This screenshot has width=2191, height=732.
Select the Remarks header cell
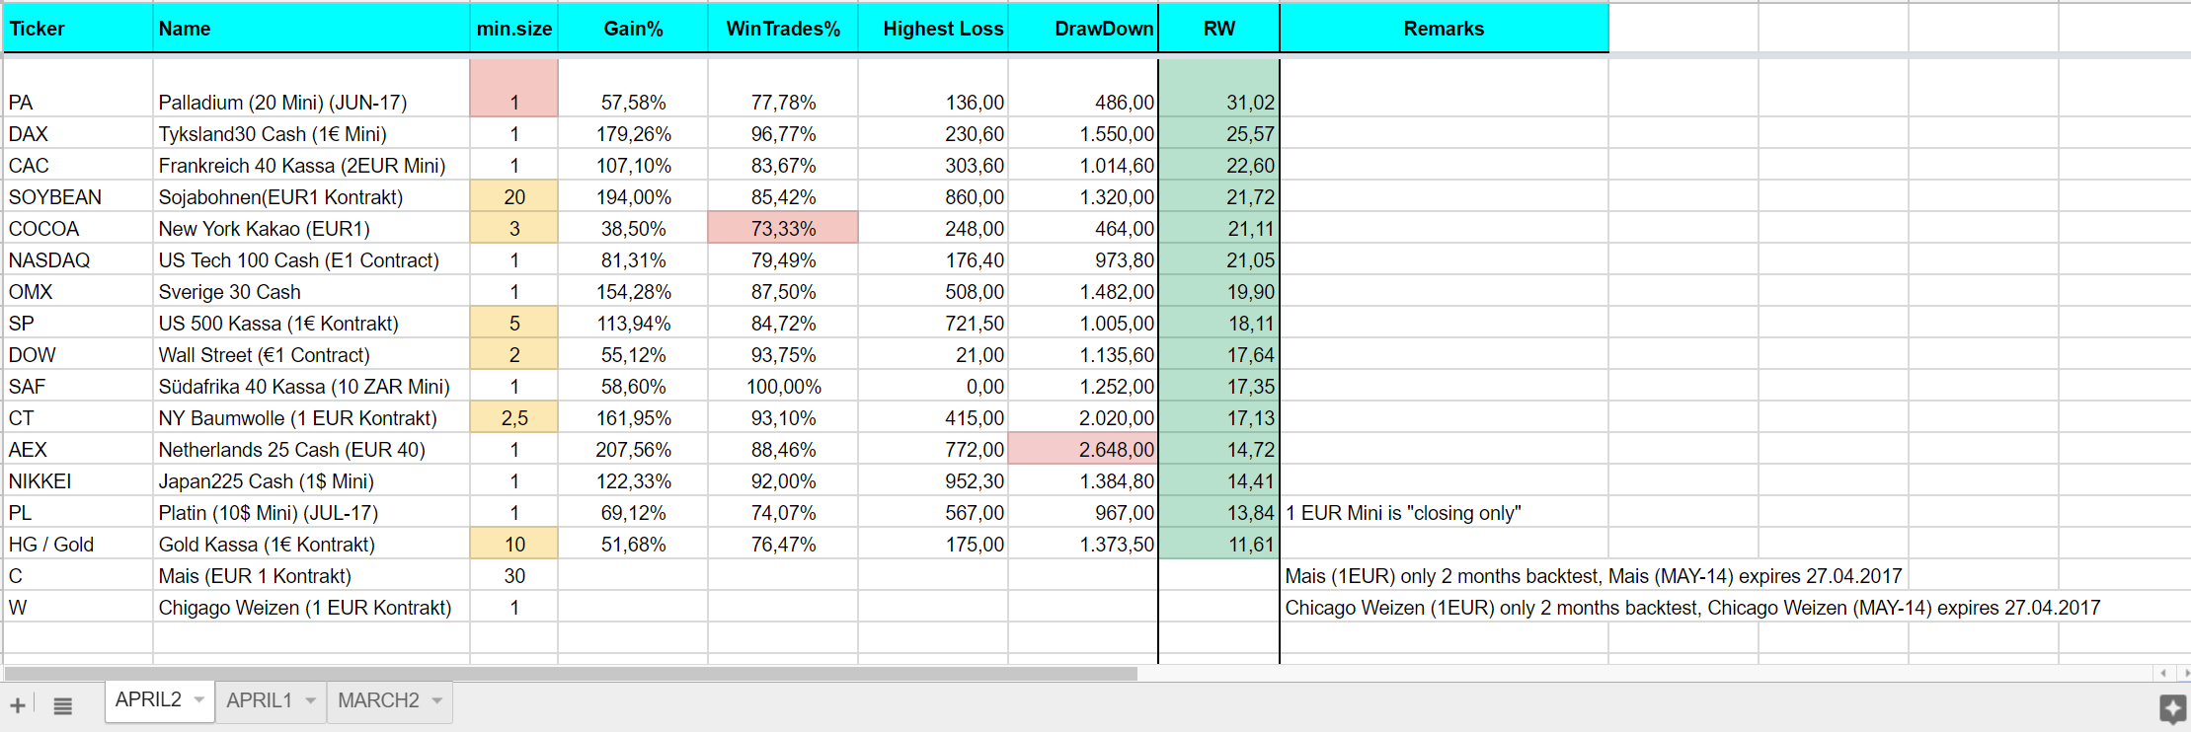pos(1444,28)
